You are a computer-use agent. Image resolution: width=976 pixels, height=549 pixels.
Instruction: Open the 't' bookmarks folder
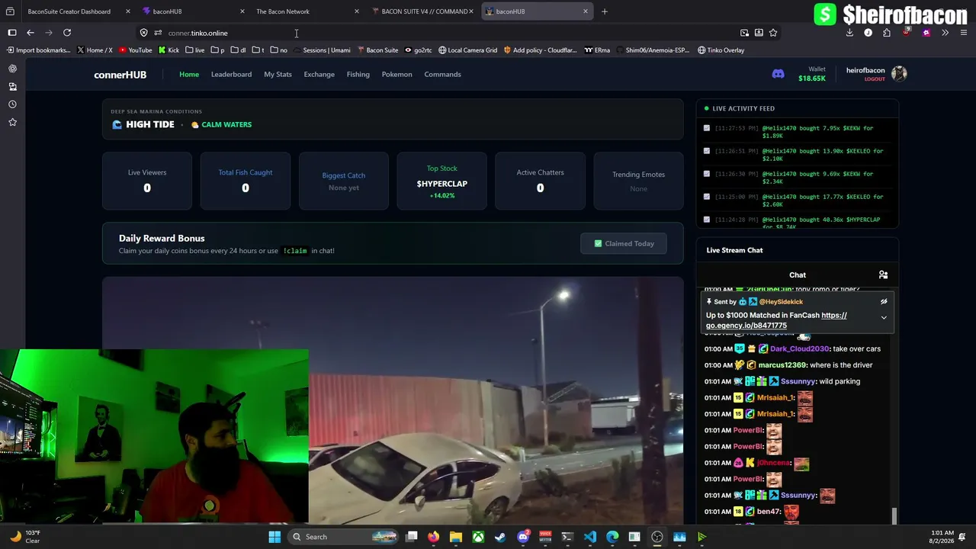258,50
